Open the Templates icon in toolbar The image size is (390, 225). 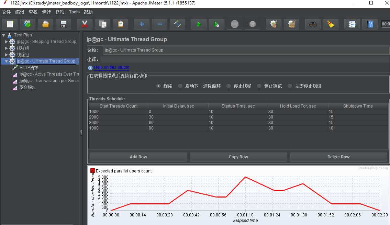tap(27, 24)
